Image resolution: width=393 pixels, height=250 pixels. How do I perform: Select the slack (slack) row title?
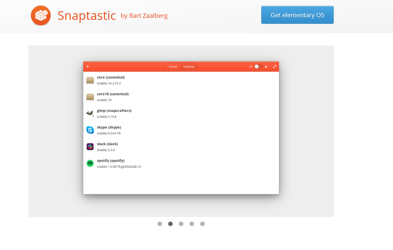(x=107, y=144)
